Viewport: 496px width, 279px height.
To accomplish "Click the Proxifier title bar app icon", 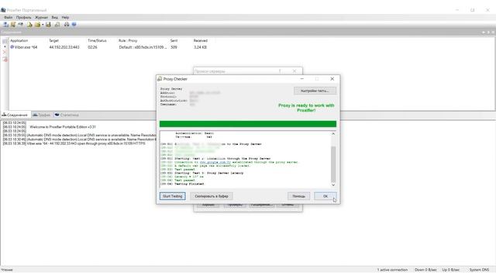I will point(3,10).
